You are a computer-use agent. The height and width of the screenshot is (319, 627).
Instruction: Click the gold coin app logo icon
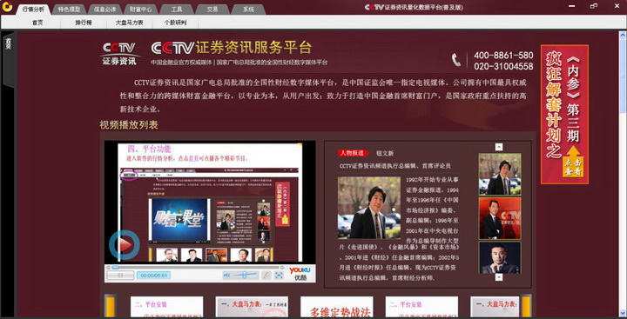[x=7, y=7]
